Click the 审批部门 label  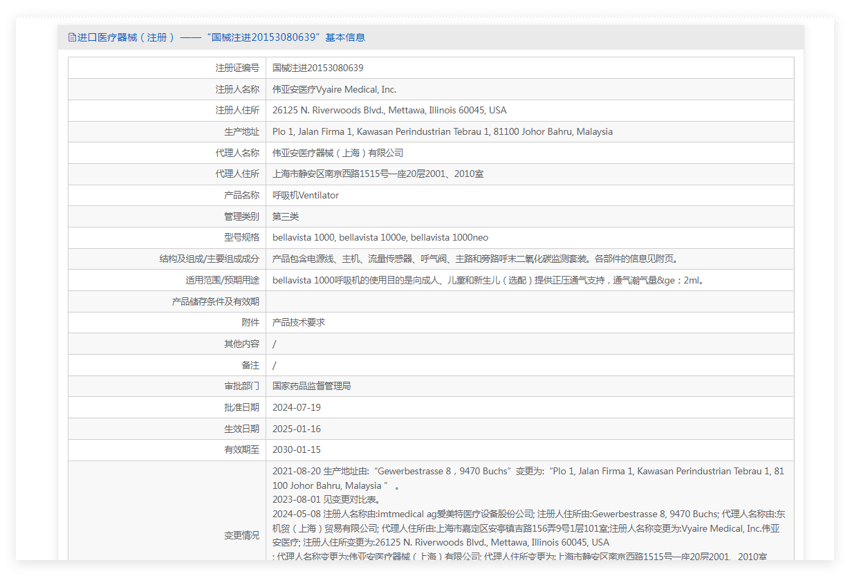241,387
